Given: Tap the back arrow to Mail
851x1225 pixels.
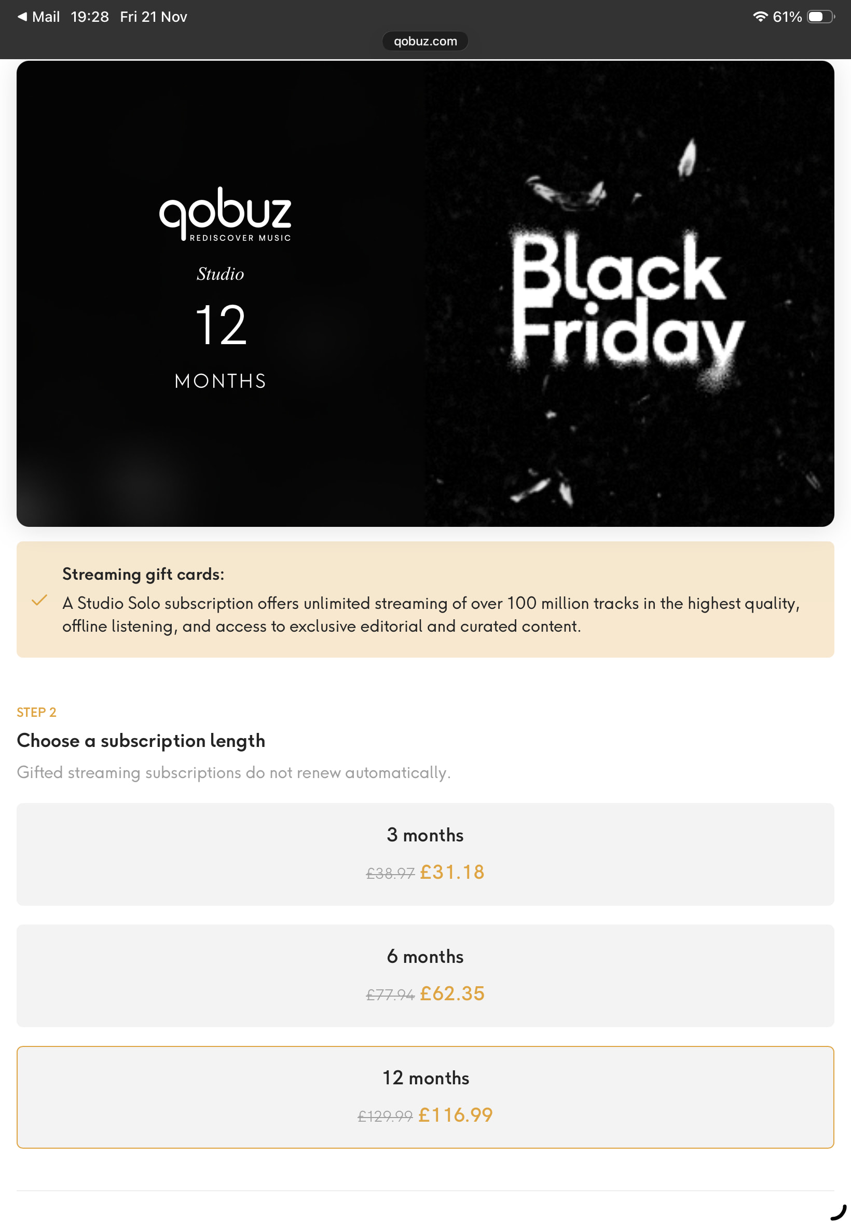Looking at the screenshot, I should pyautogui.click(x=22, y=17).
